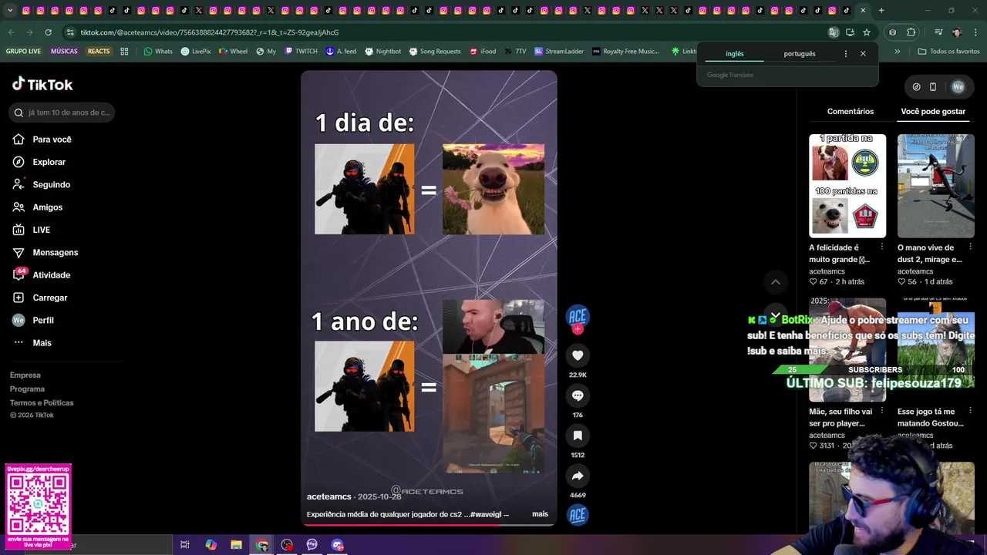Follow aceteamcs with plus badge
987x555 pixels.
pos(578,329)
